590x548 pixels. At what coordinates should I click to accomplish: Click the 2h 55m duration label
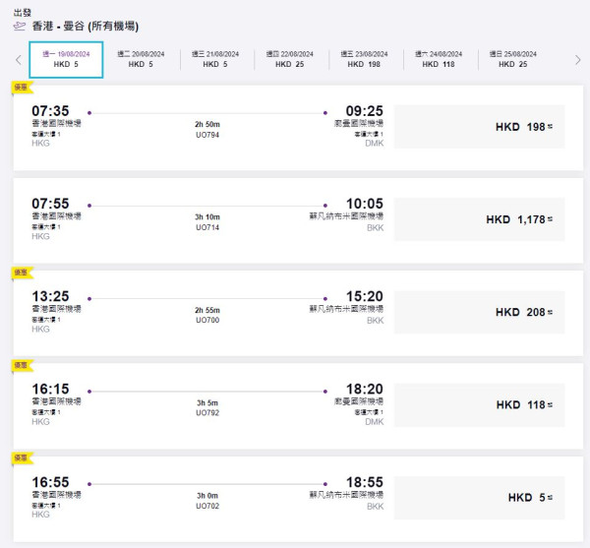tap(207, 310)
